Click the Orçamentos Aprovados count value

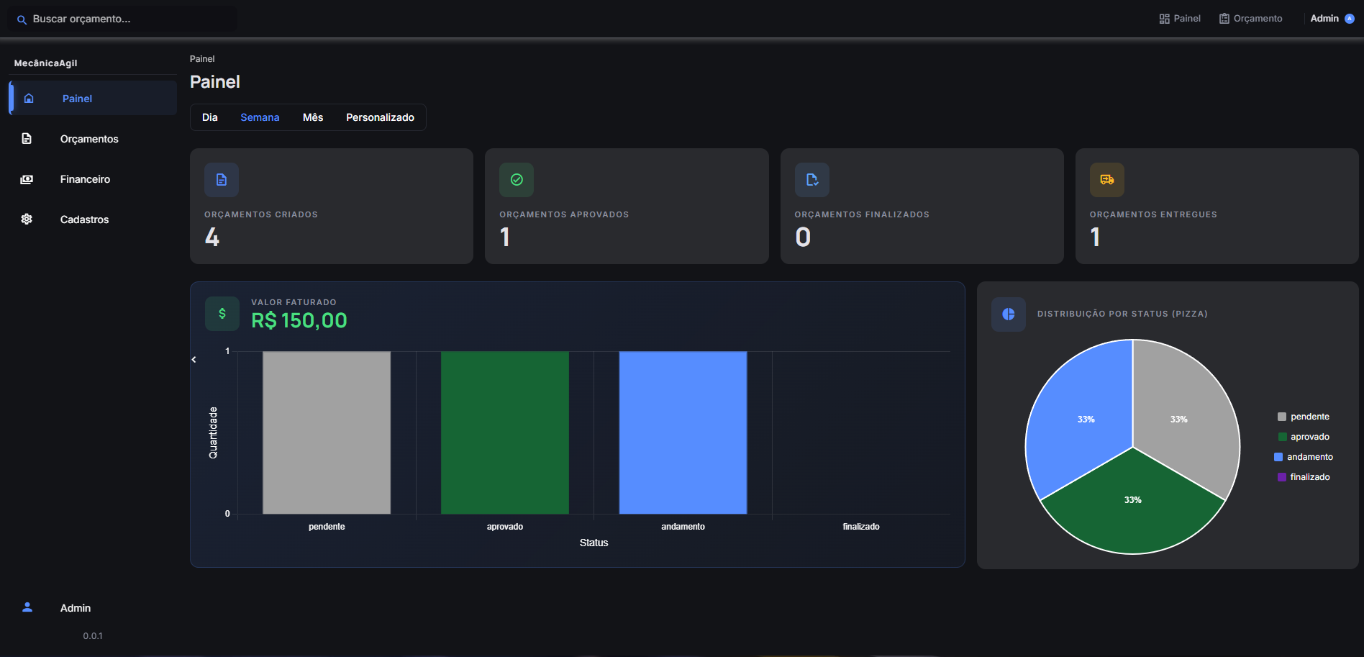(x=505, y=237)
